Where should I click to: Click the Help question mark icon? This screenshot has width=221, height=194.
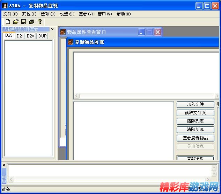point(39,22)
